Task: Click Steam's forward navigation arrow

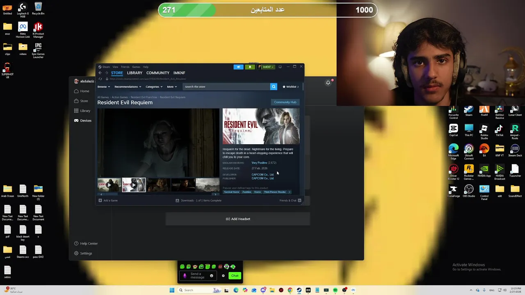Action: (106, 73)
